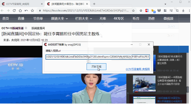
Task: Expand the 频道大全 dropdown menu
Action: coord(59,18)
